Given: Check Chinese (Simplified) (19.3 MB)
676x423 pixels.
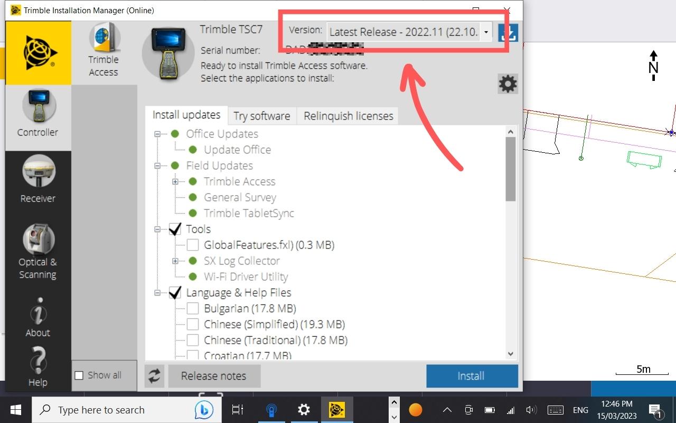Looking at the screenshot, I should [193, 324].
